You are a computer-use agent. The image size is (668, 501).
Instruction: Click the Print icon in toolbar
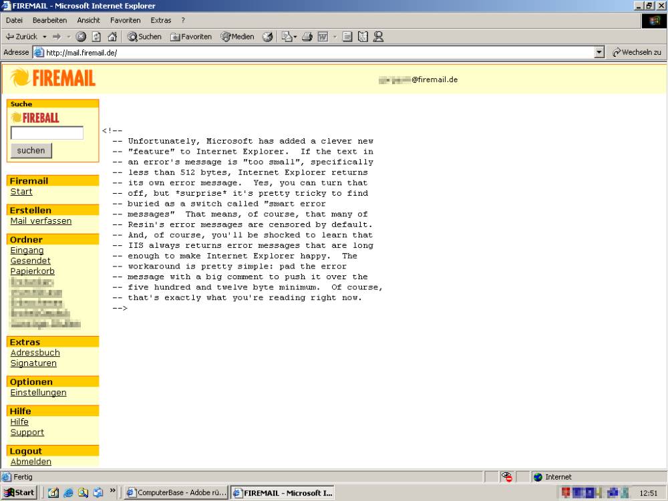[307, 37]
